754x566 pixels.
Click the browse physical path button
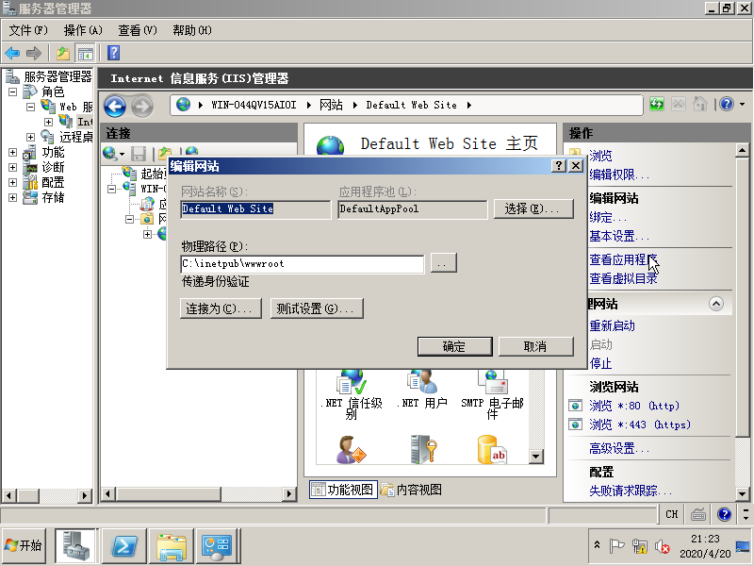pos(443,263)
